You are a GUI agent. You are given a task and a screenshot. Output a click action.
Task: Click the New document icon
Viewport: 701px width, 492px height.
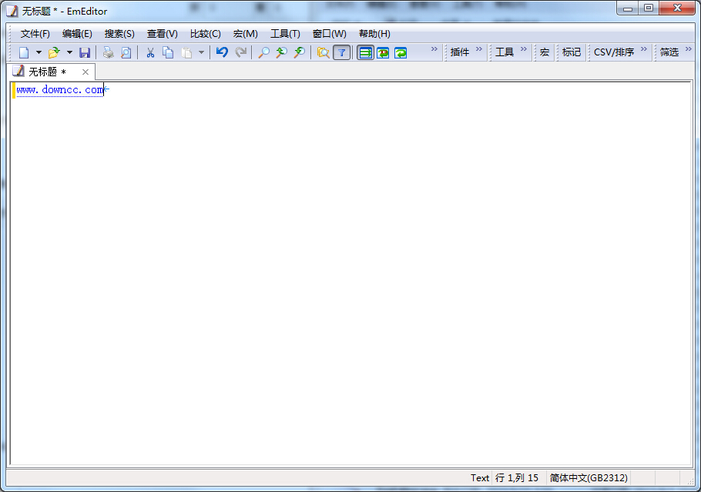[24, 52]
